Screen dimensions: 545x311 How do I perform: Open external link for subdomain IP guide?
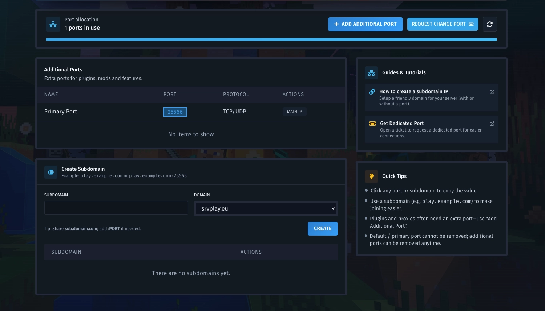click(x=492, y=92)
